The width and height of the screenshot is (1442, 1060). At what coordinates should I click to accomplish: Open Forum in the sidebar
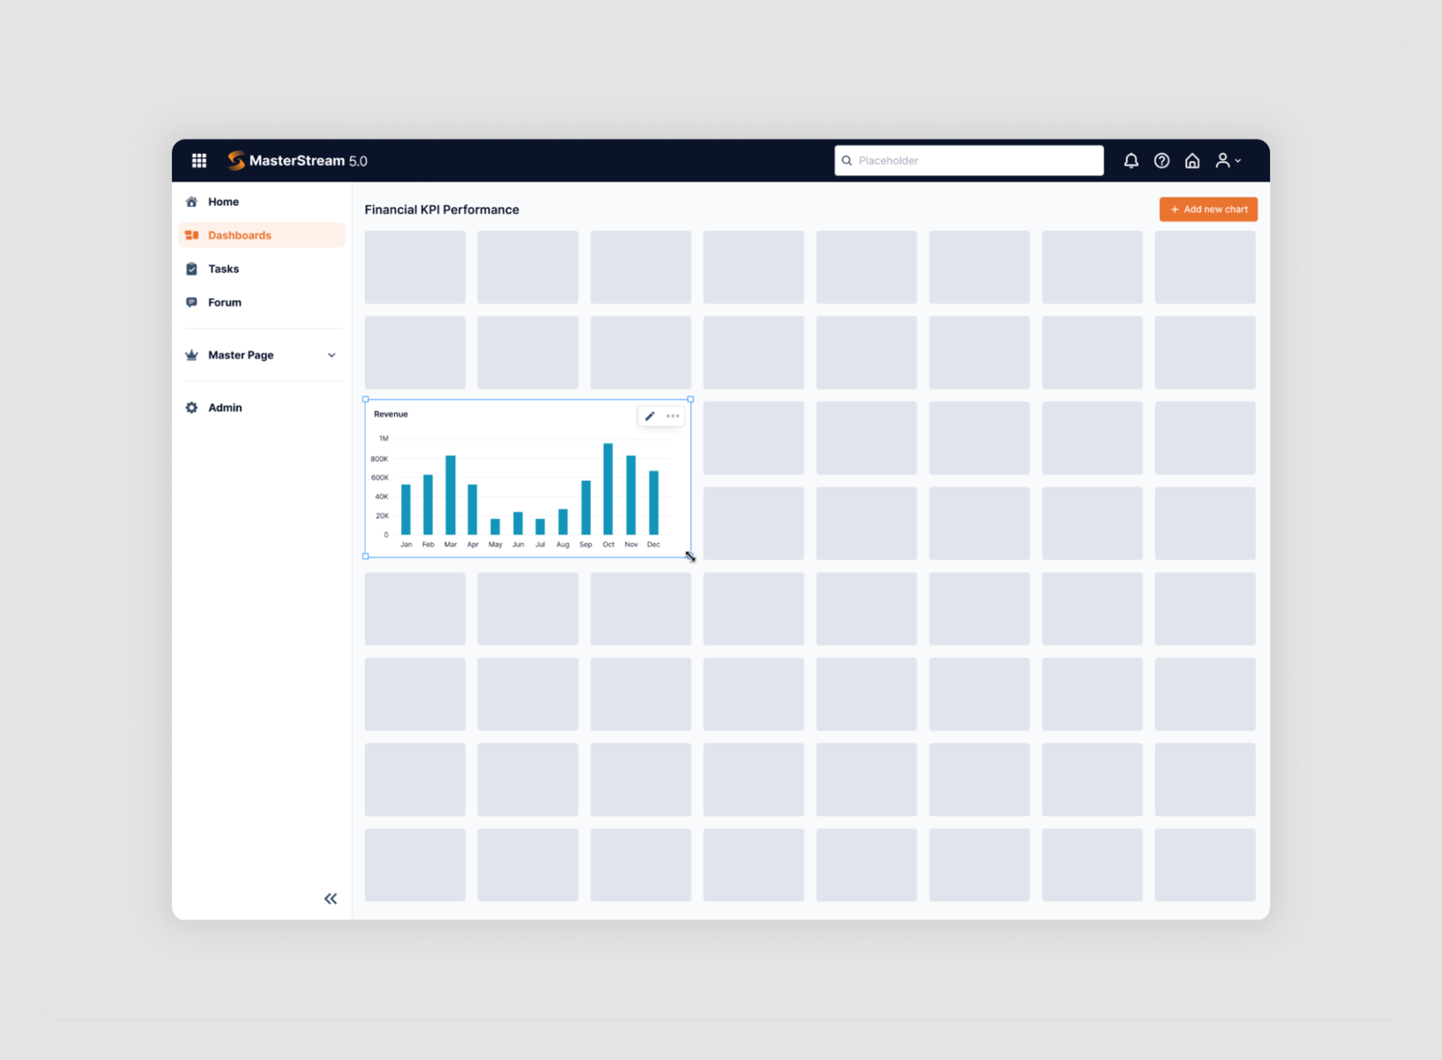(x=262, y=302)
